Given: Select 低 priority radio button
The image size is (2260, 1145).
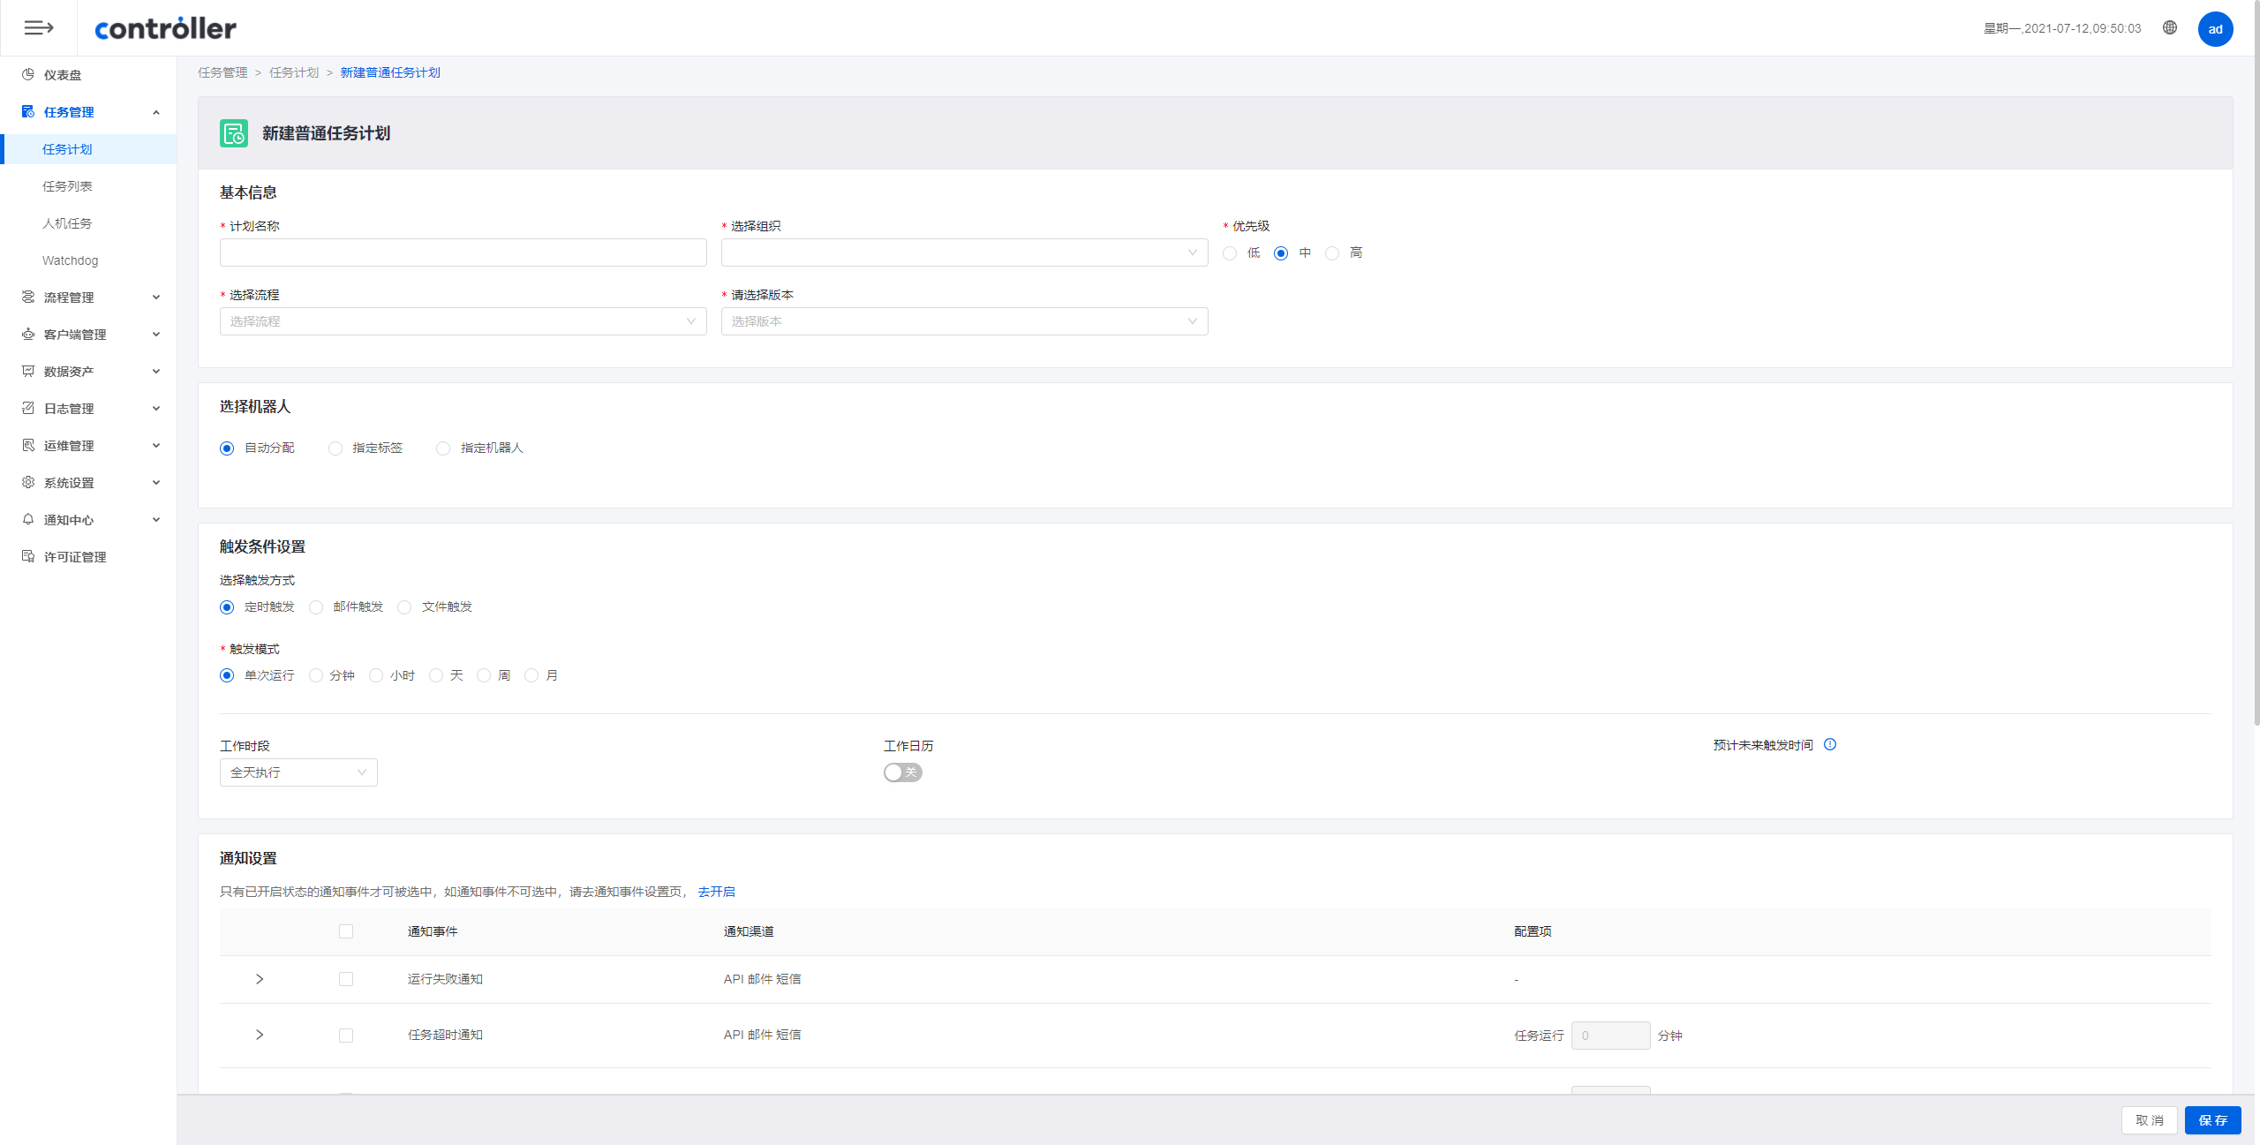Looking at the screenshot, I should [1230, 253].
